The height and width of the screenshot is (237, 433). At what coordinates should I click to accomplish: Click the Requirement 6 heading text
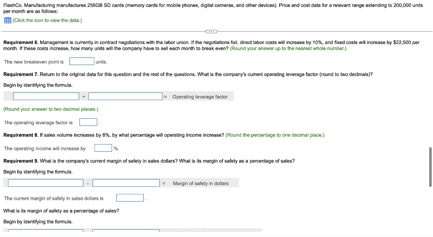(21, 43)
